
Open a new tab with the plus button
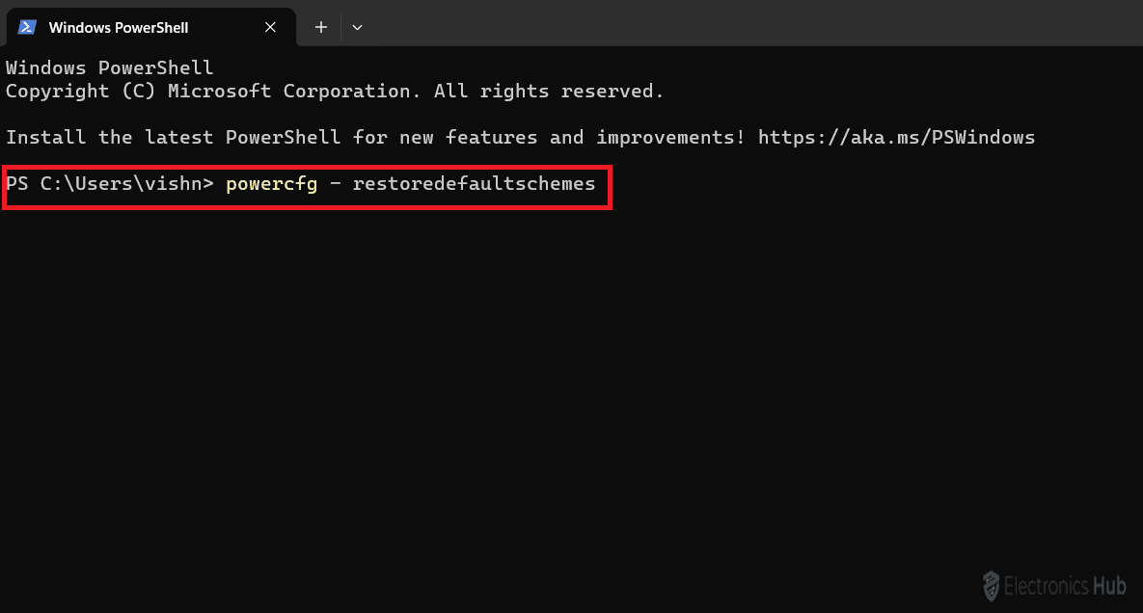[321, 27]
